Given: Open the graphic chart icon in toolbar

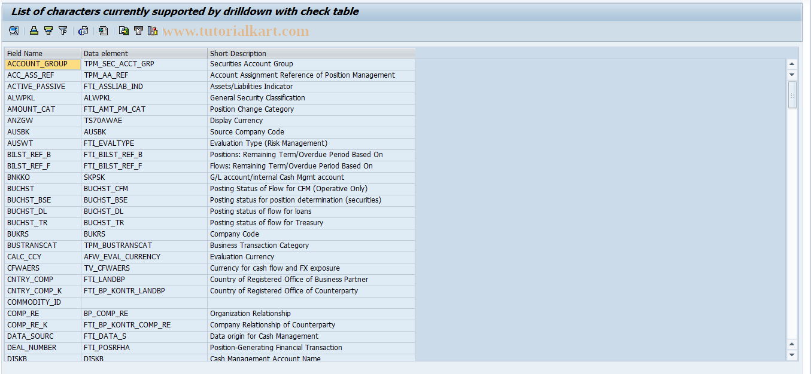Looking at the screenshot, I should (153, 31).
